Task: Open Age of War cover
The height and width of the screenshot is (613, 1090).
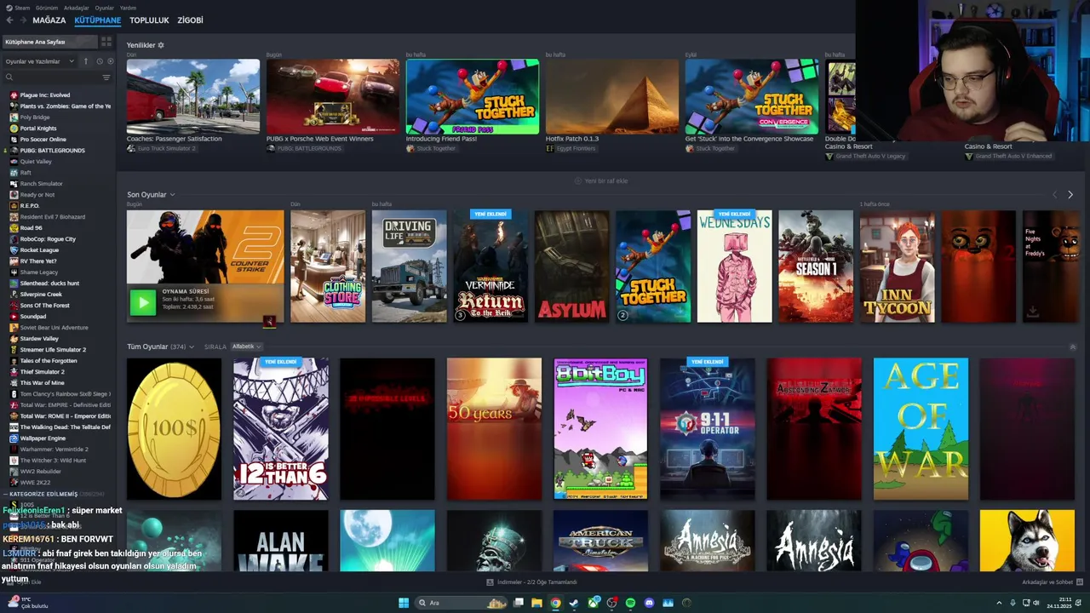Action: pyautogui.click(x=921, y=428)
